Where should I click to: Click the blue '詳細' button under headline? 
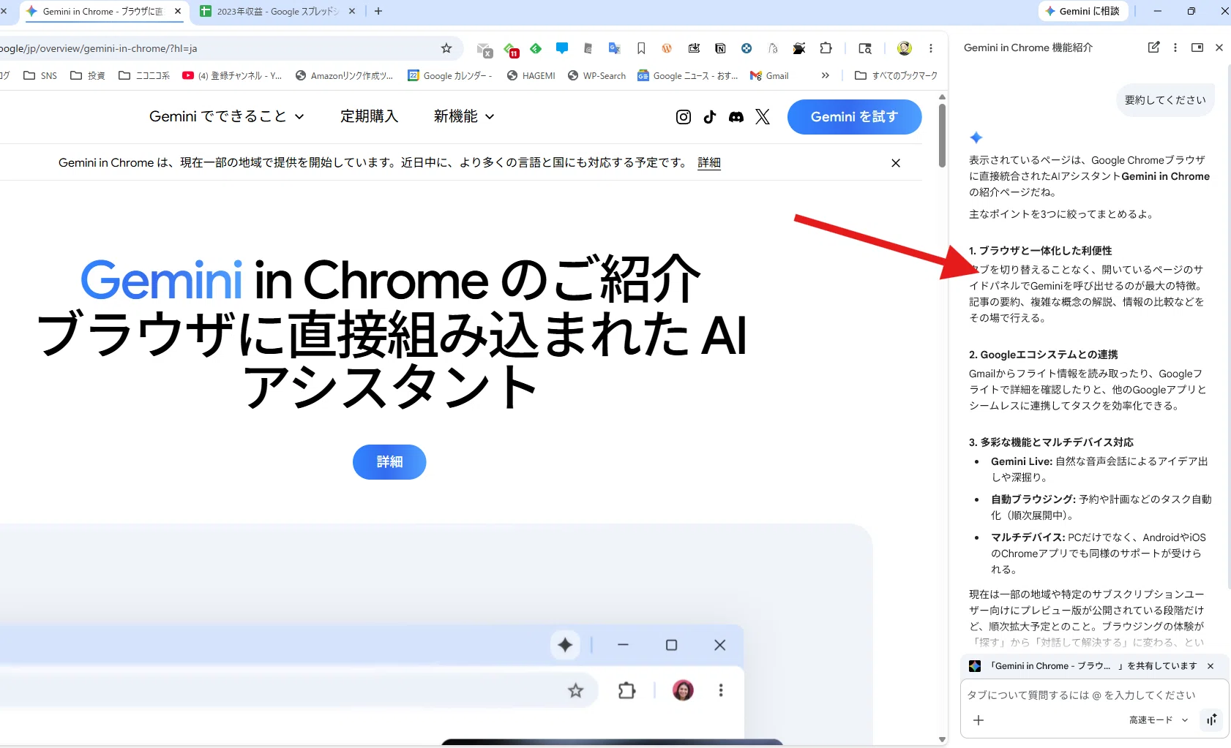[x=389, y=462]
